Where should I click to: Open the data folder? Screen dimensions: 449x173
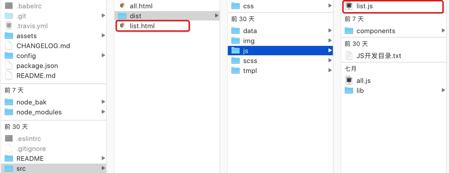(280, 31)
